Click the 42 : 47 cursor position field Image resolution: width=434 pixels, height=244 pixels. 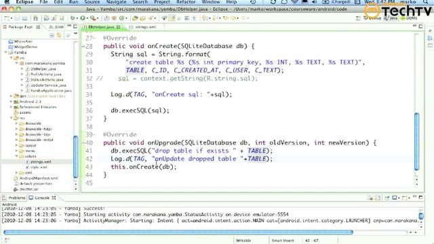click(x=312, y=241)
